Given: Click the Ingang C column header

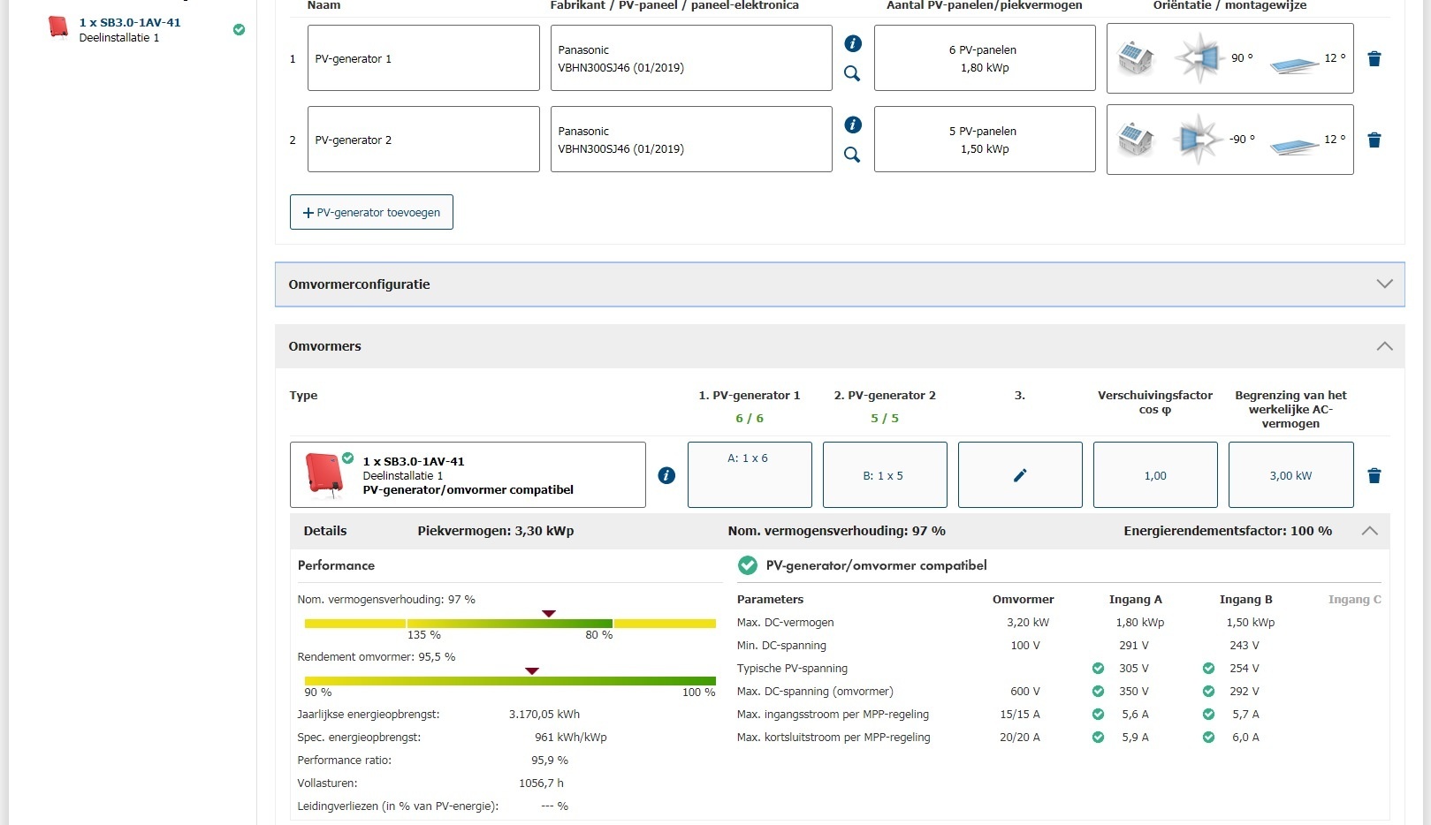Looking at the screenshot, I should [1354, 600].
